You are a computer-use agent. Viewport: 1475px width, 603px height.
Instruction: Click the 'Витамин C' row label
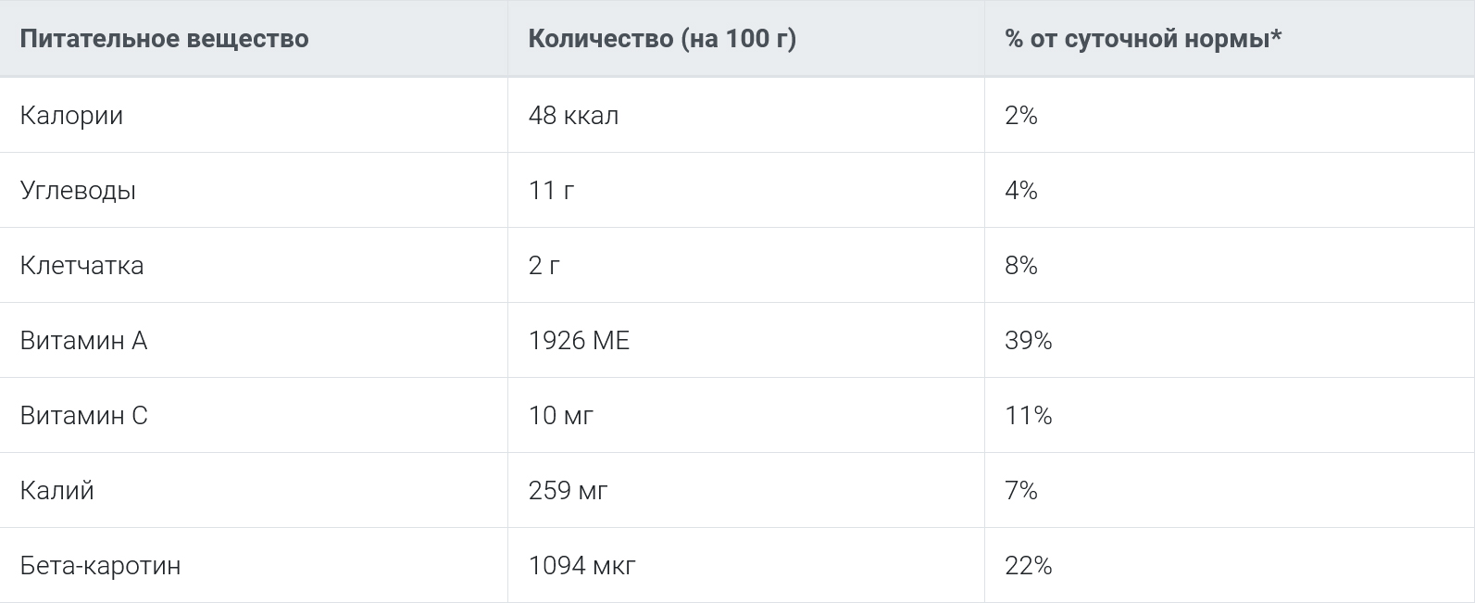83,416
